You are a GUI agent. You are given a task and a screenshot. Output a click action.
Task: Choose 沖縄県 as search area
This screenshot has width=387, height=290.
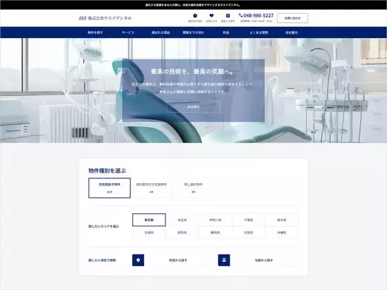click(x=282, y=232)
